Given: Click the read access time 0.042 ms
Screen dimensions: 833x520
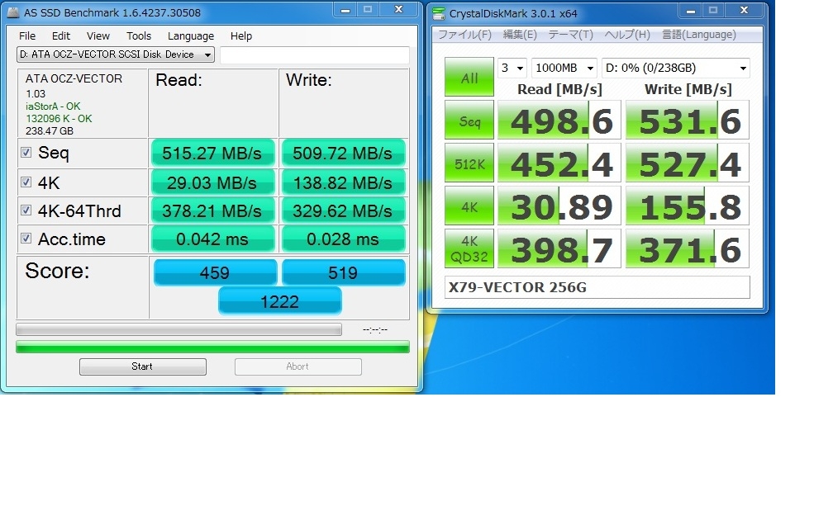Looking at the screenshot, I should 212,239.
